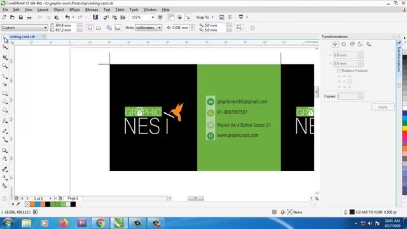The height and width of the screenshot is (229, 407).
Task: Click the Print icon in the toolbar
Action: coord(29,17)
